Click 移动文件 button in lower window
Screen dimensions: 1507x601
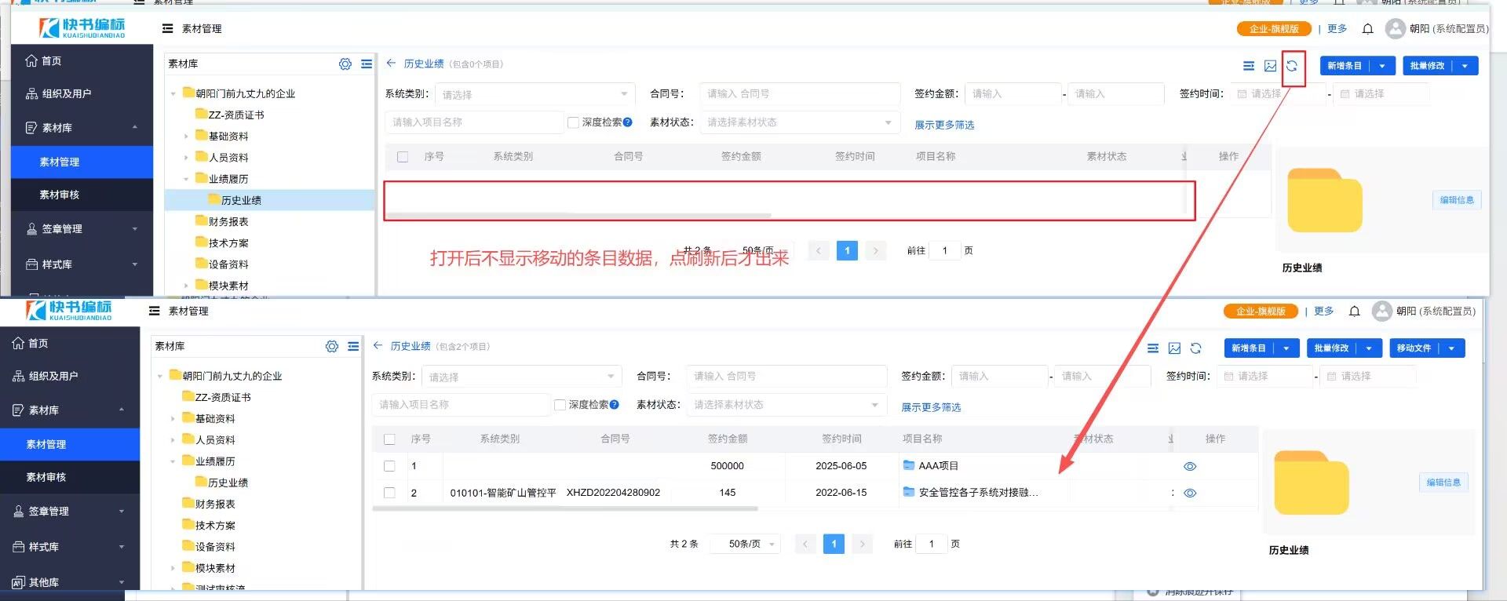[x=1414, y=348]
